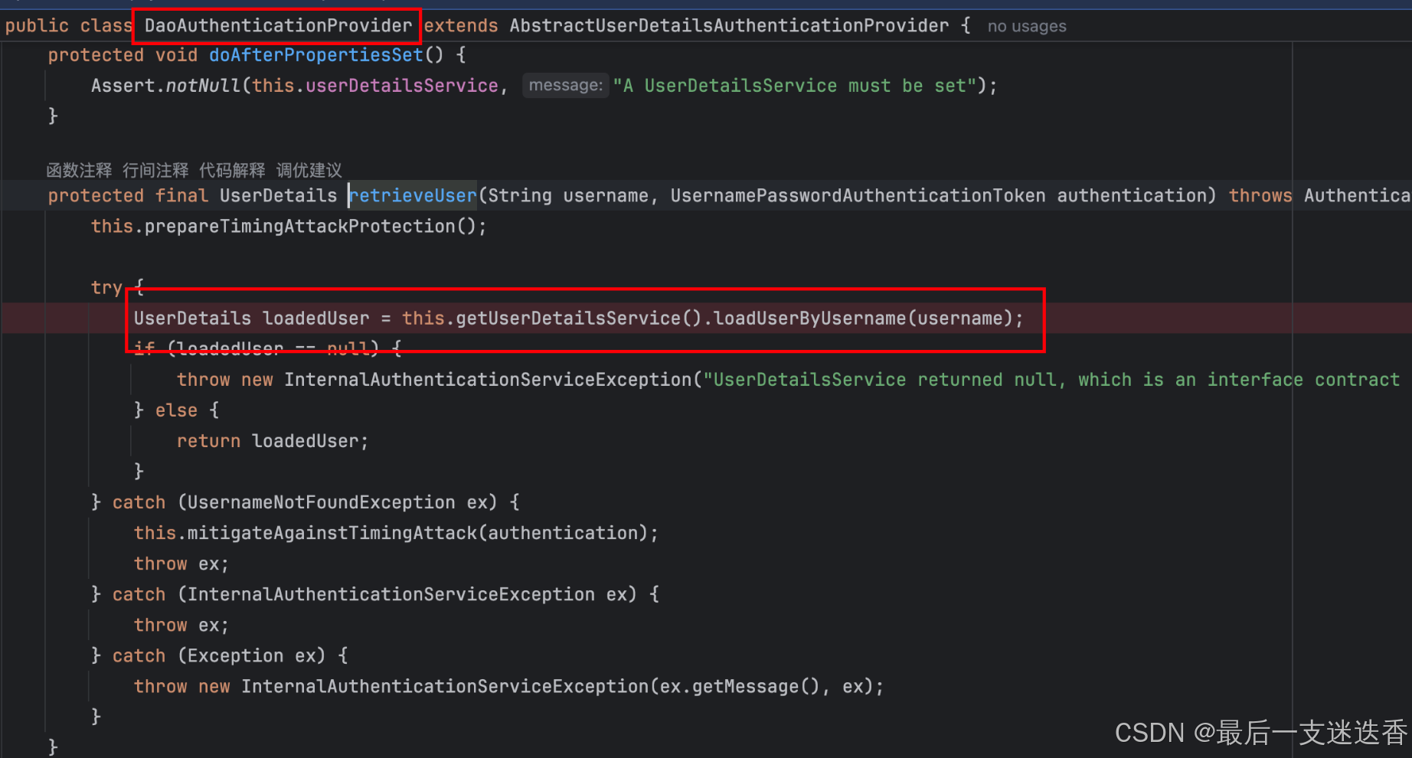Image resolution: width=1412 pixels, height=758 pixels.
Task: Click InternalAuthenticationServiceException after 'throw new' with string message
Action: (488, 380)
